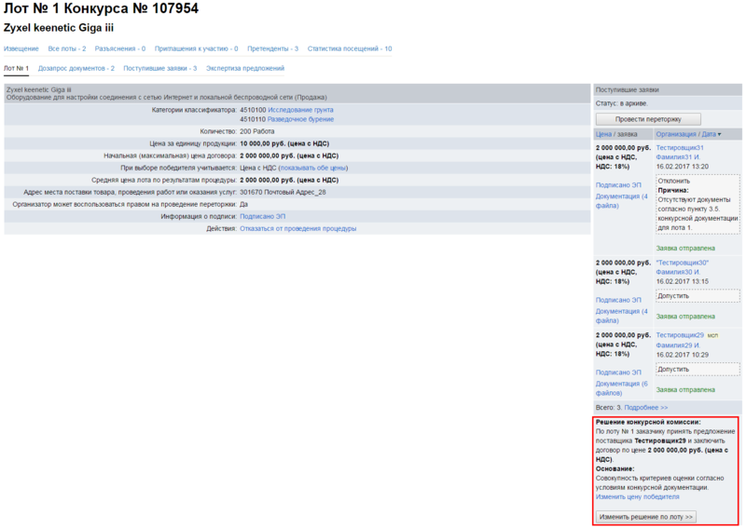
Task: Switch to Все лоты - 2 tab
Action: (67, 48)
